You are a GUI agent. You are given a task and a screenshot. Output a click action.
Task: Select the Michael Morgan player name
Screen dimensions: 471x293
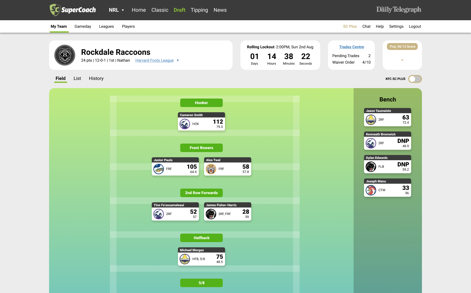(x=192, y=250)
